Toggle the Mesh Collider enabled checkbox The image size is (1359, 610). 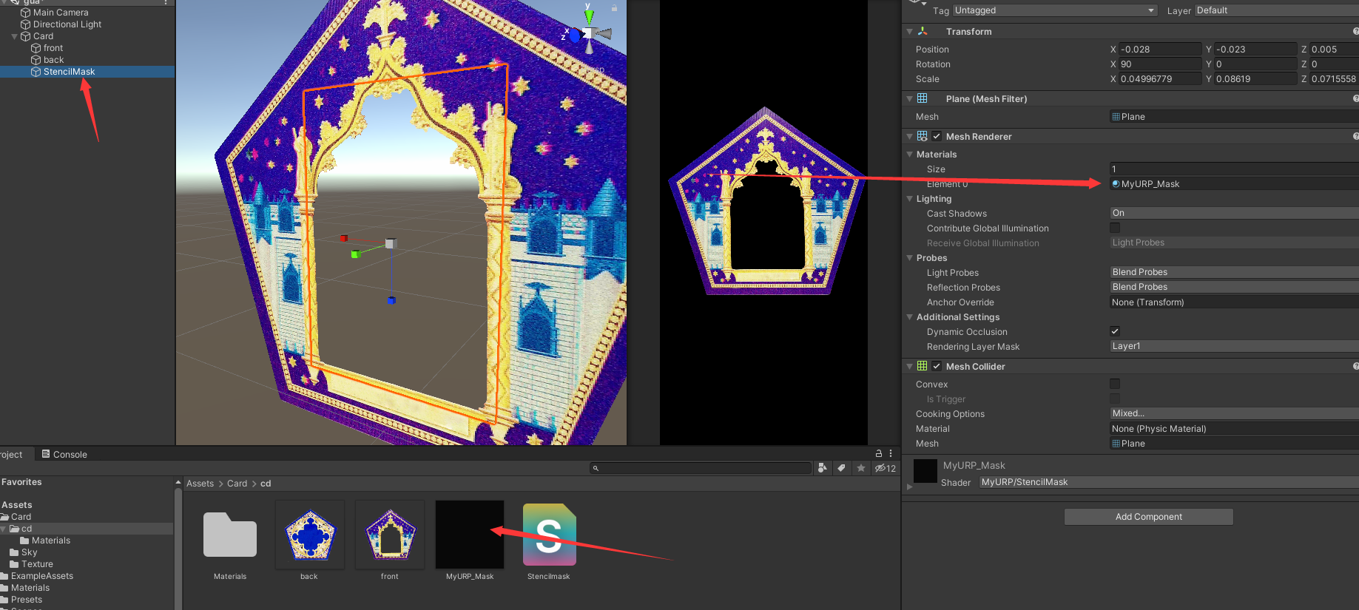point(937,366)
